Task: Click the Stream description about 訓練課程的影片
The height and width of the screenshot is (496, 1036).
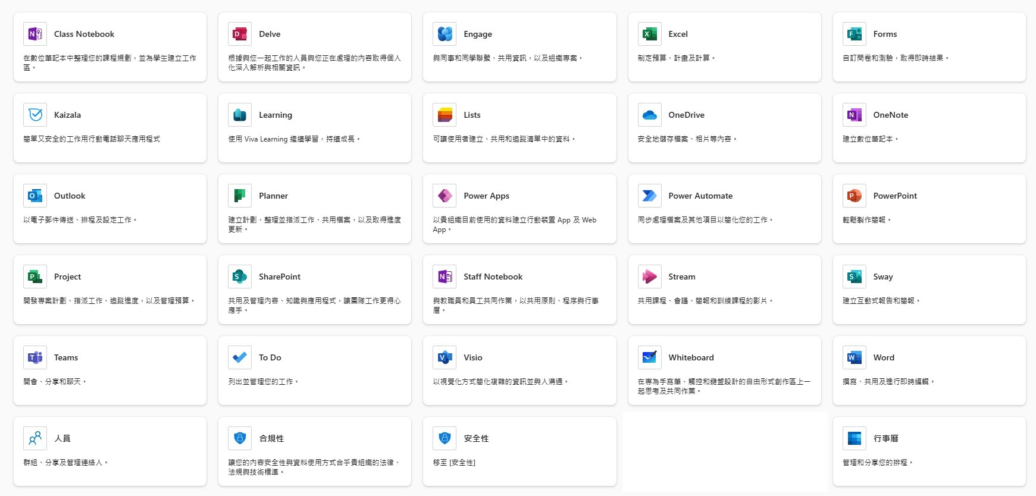Action: pyautogui.click(x=705, y=301)
